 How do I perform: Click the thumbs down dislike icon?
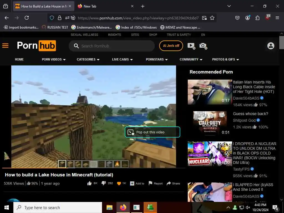[x=104, y=183]
